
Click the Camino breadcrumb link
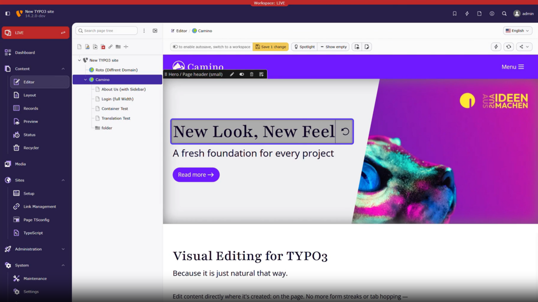(202, 31)
